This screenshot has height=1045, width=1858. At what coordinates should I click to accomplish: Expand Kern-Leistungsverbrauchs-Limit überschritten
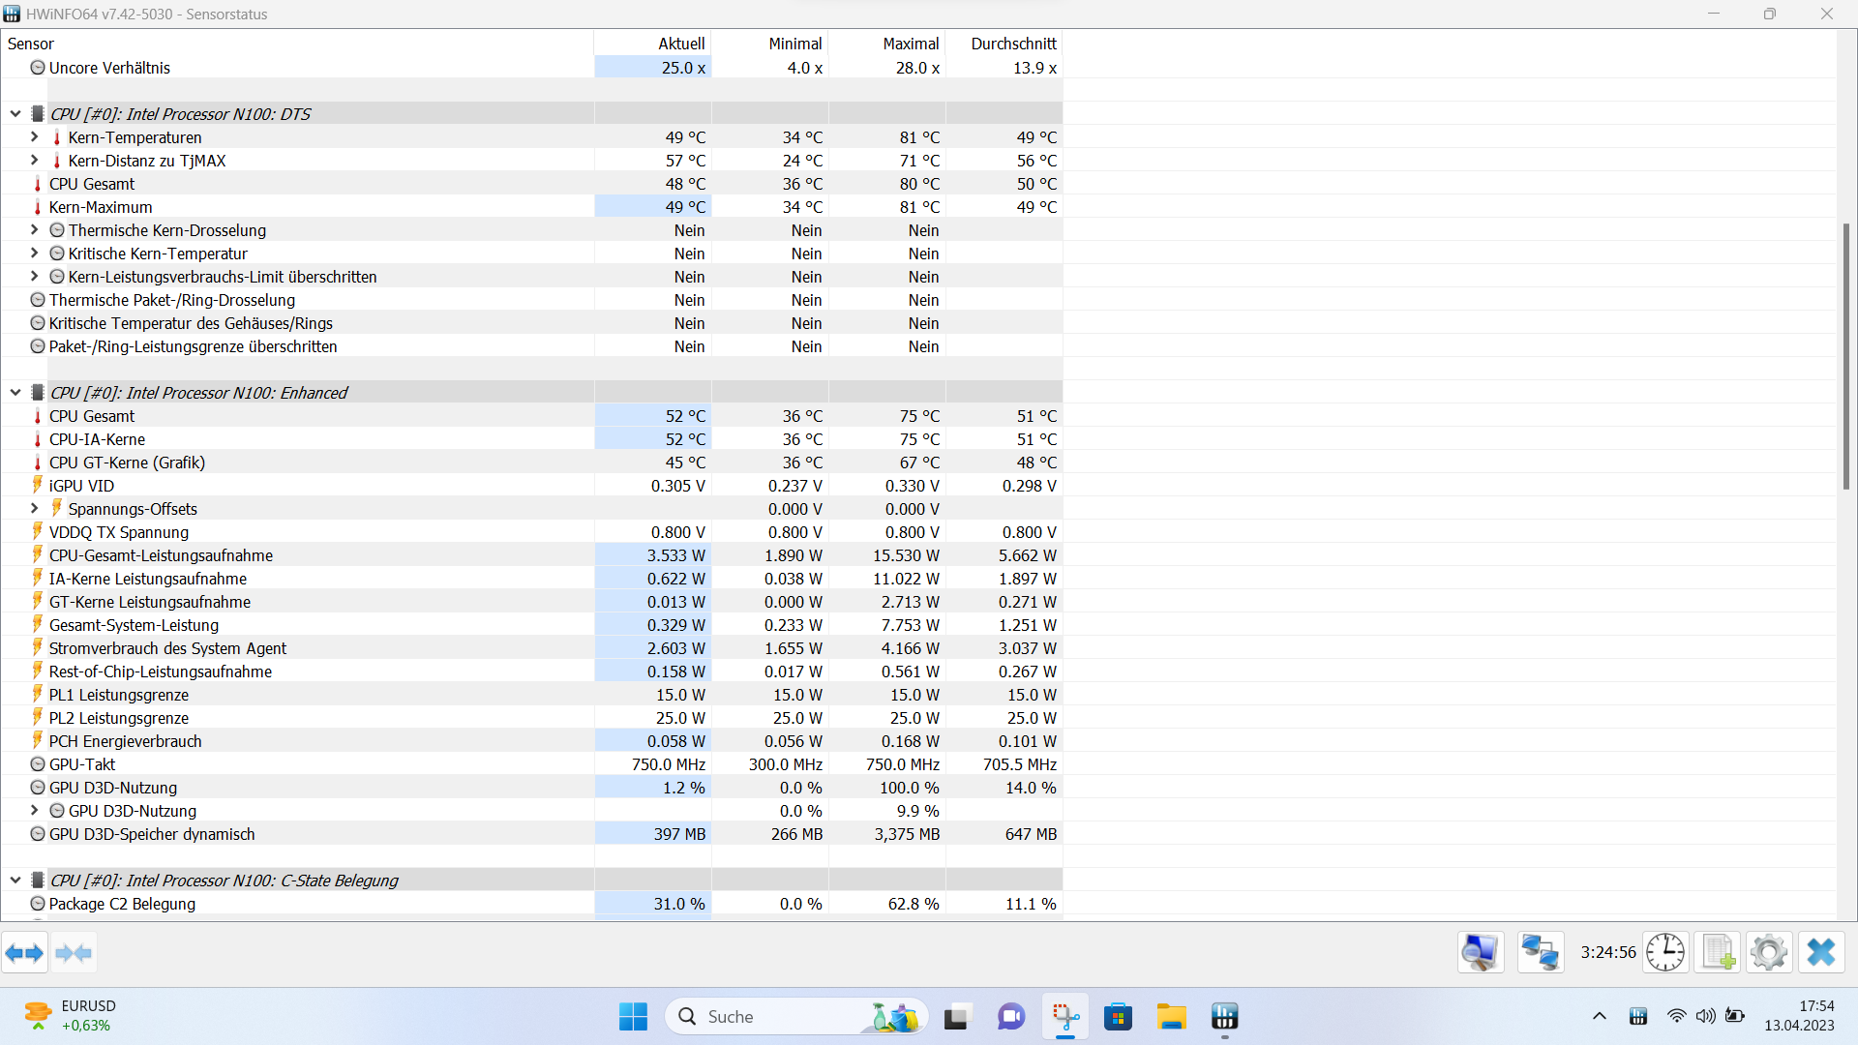(x=35, y=277)
